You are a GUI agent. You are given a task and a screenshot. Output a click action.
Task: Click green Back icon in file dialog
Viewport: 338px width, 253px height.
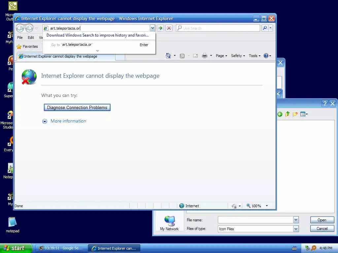point(280,114)
